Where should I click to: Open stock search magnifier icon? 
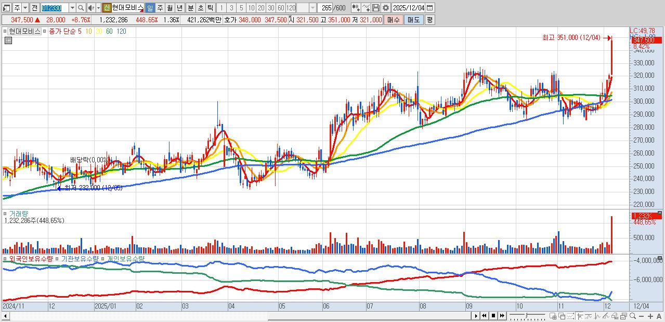point(81,8)
